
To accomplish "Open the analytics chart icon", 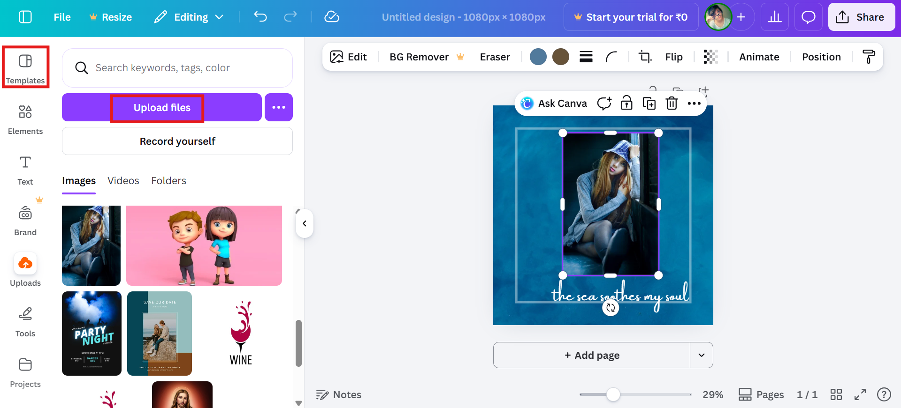I will coord(774,17).
